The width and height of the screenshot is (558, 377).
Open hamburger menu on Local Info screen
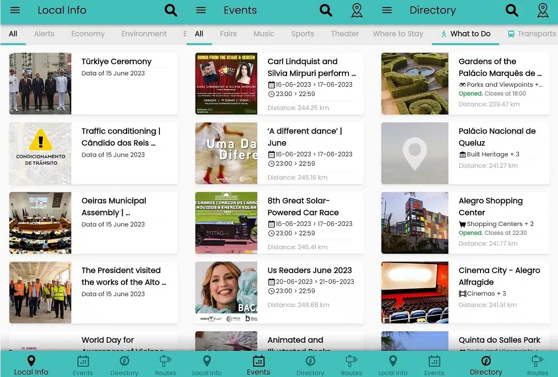15,10
